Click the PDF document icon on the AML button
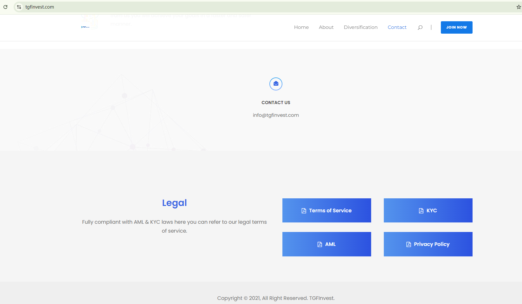The image size is (522, 304). pyautogui.click(x=319, y=244)
